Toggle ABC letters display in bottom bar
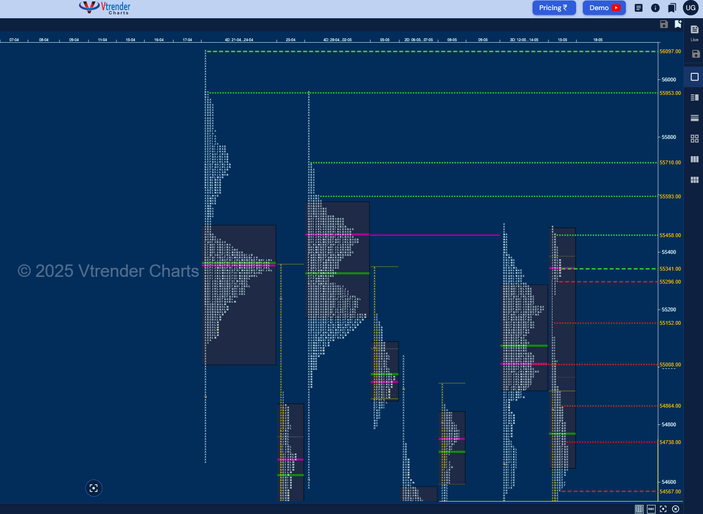703x514 pixels. (x=651, y=509)
